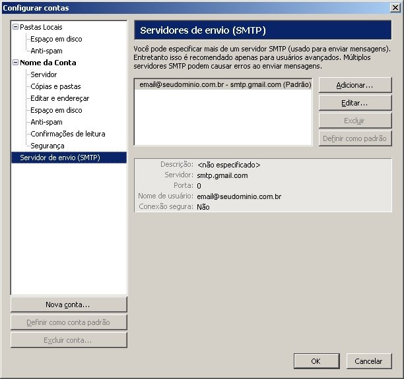Open the Servidor settings page
This screenshot has height=379, width=404.
[44, 74]
